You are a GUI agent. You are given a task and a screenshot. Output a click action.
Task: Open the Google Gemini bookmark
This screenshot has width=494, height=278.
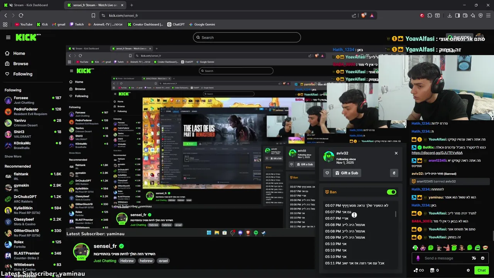click(x=202, y=24)
